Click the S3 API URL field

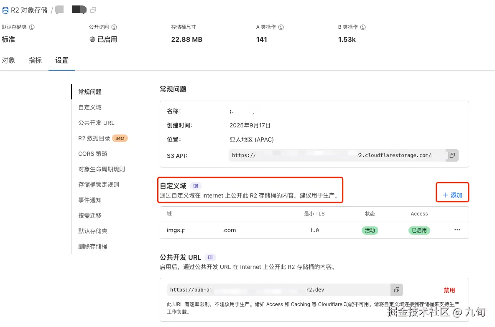pos(337,155)
